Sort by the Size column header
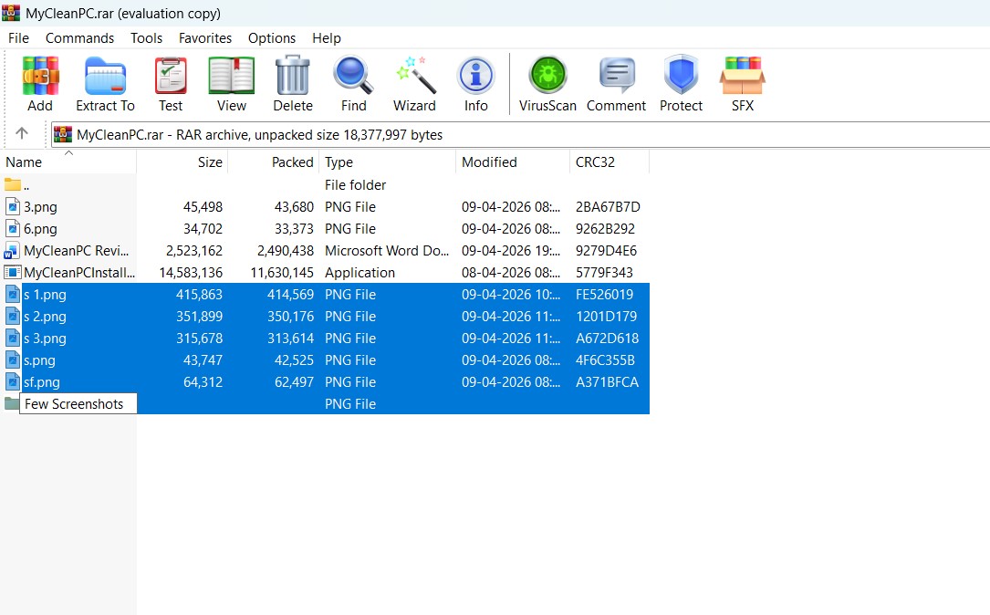Viewport: 990px width, 615px height. click(182, 162)
